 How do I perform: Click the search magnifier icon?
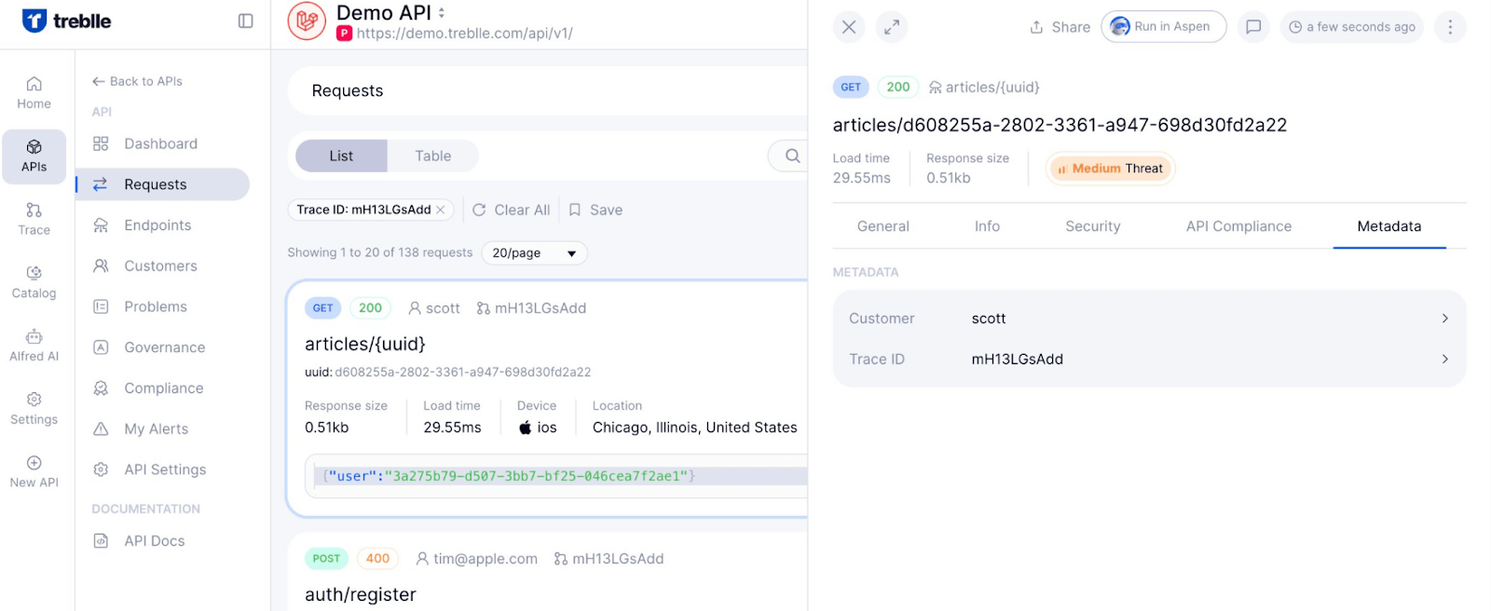tap(792, 156)
